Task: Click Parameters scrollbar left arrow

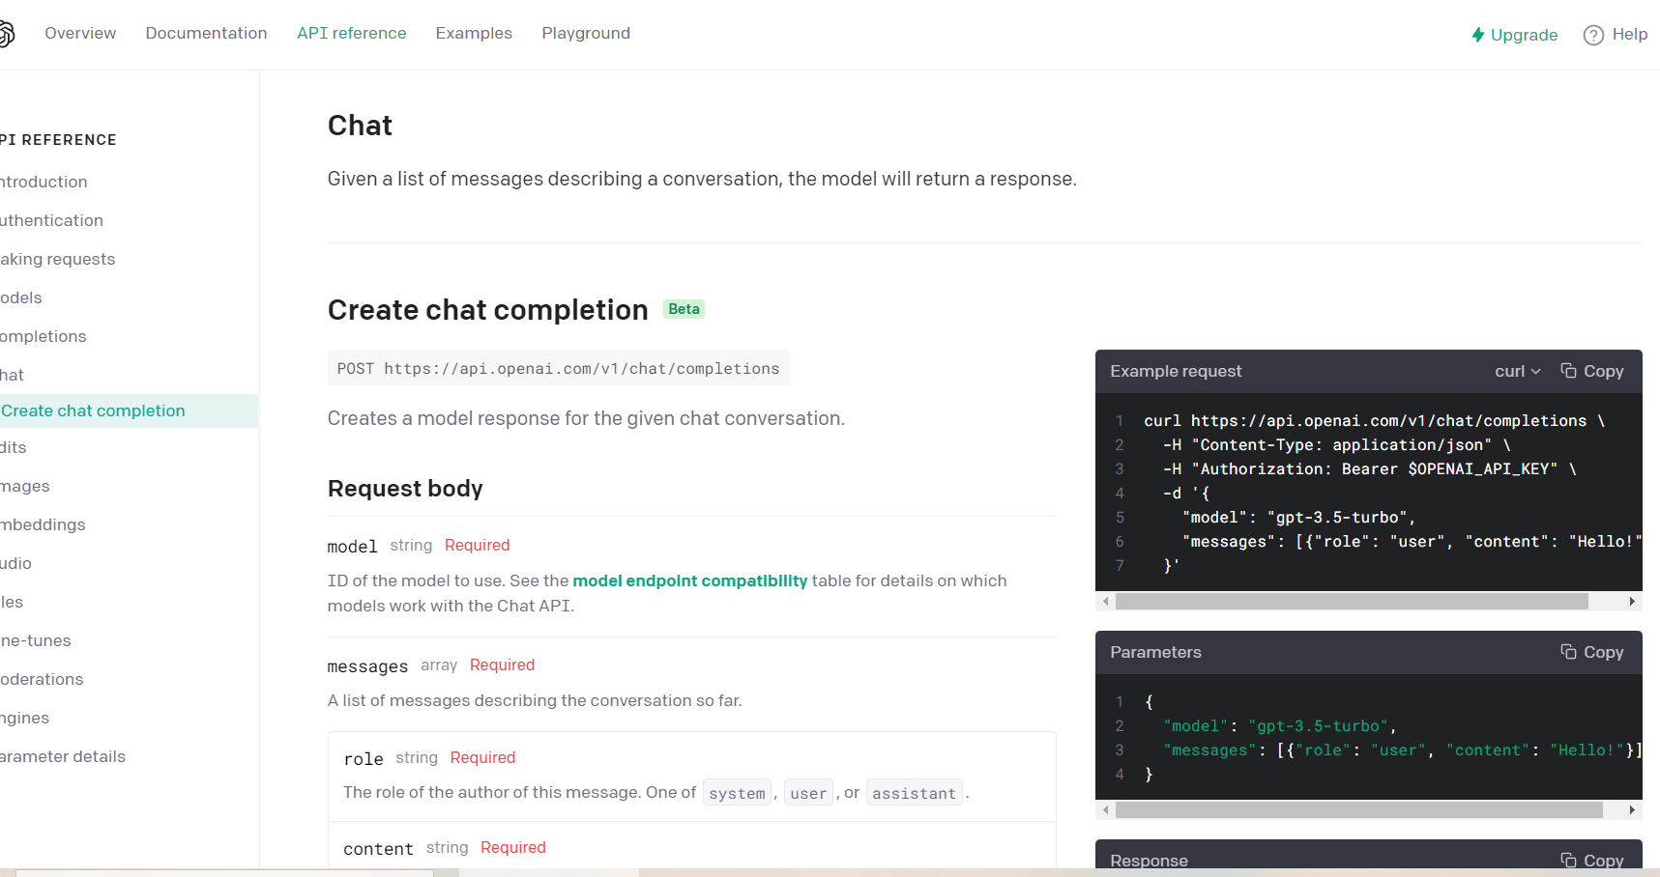Action: pyautogui.click(x=1105, y=810)
